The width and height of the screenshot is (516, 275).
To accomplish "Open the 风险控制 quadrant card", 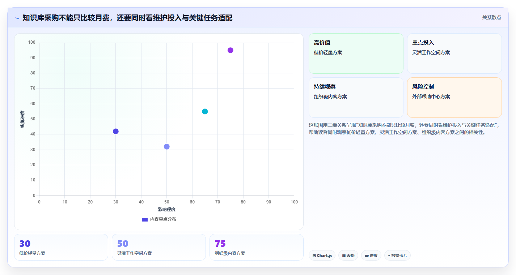I will (454, 98).
